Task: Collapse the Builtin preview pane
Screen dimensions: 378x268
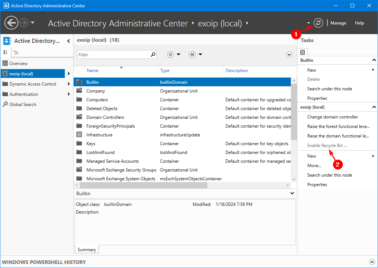Action: click(292, 193)
